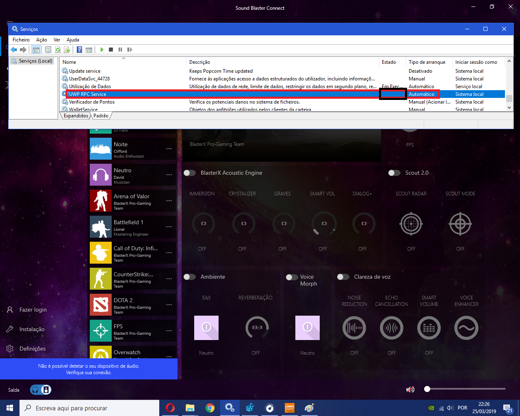The width and height of the screenshot is (520, 416).
Task: Toggle the Clareza de voz switch
Action: click(x=343, y=277)
